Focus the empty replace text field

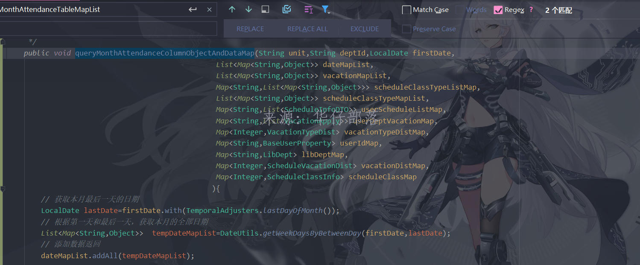(x=108, y=29)
